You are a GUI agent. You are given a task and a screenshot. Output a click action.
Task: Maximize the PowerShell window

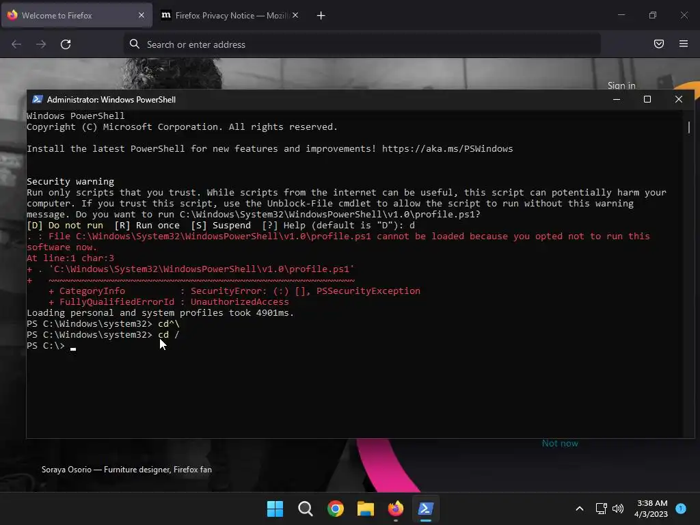[x=647, y=99]
